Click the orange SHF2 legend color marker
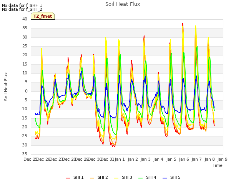The height and width of the screenshot is (185, 246). tap(92, 178)
